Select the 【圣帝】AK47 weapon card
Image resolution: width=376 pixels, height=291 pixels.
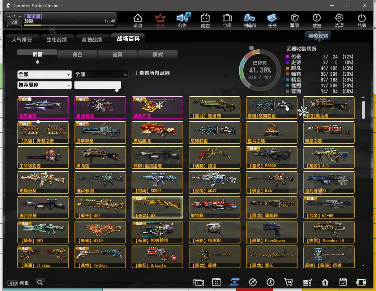pyautogui.click(x=214, y=182)
